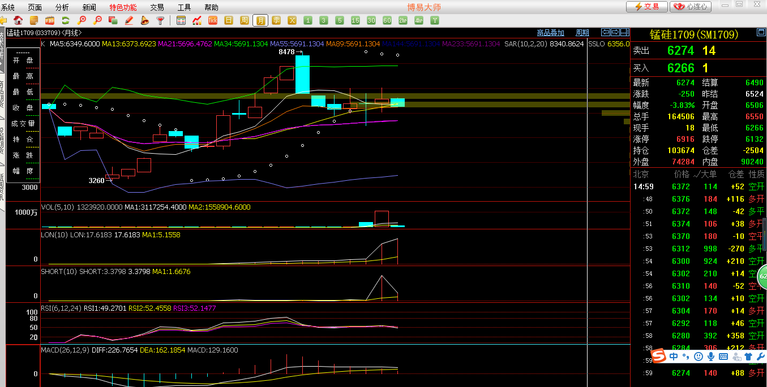Screen dimensions: 767x387
Task: Click the chart right-arrow box icon
Action: click(x=615, y=32)
